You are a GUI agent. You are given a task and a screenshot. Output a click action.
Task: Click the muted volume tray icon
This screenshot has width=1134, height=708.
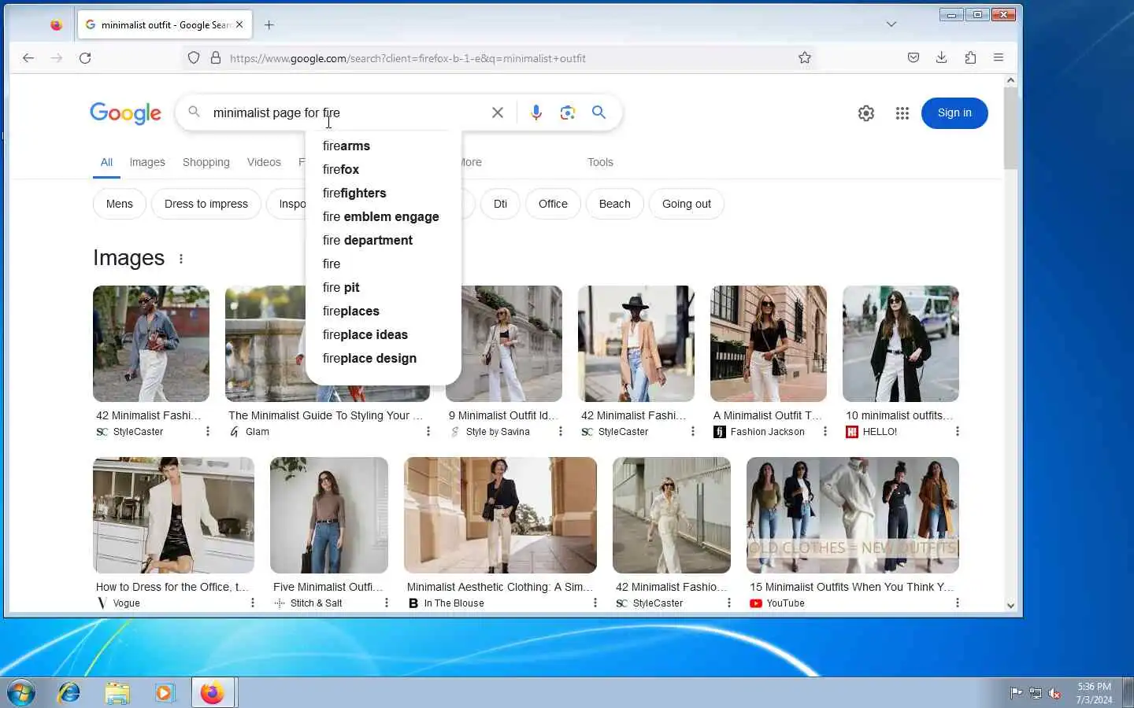(x=1055, y=693)
